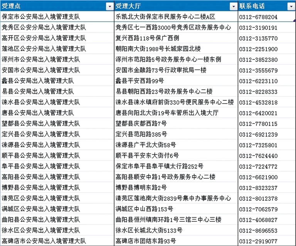The image size is (296, 246).
Task: Click address 复兴西路118号保广西侧
Action: tap(148, 38)
